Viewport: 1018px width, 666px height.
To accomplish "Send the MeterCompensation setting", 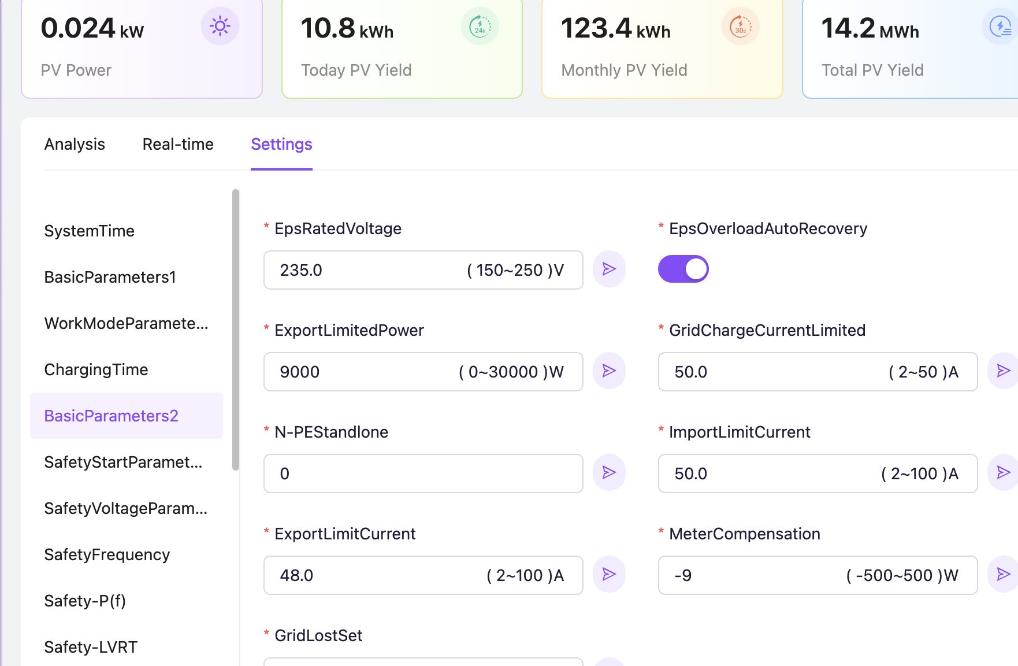I will coord(1003,575).
